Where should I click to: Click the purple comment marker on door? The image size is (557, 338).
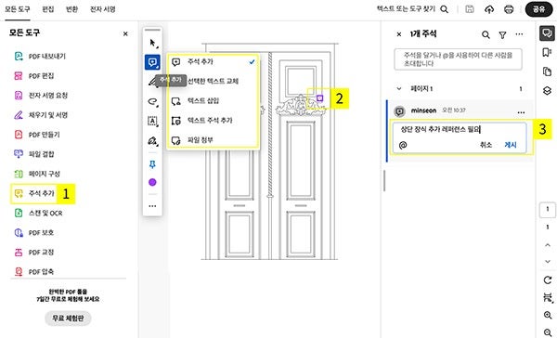(x=319, y=98)
